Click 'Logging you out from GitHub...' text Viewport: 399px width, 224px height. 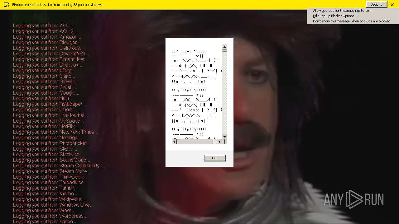tap(46, 82)
